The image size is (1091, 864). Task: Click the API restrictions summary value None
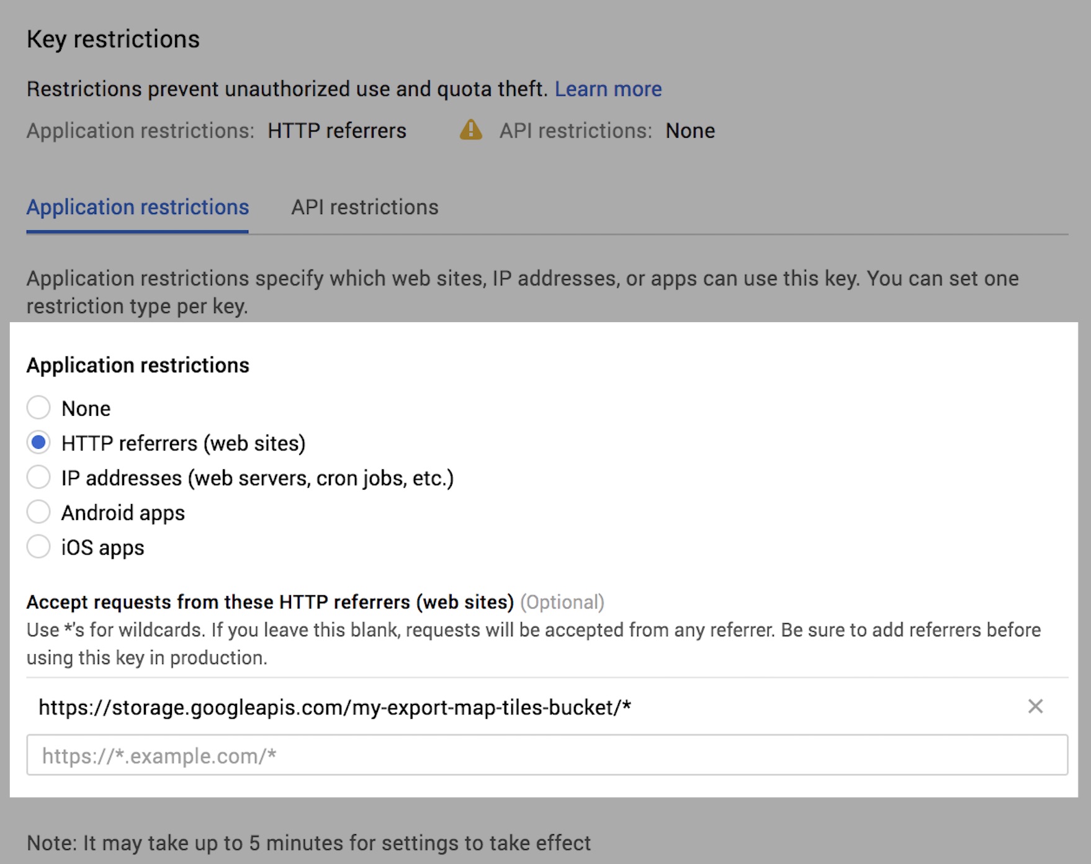[689, 131]
